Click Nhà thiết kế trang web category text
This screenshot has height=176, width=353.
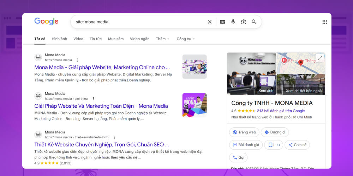tap(271, 117)
